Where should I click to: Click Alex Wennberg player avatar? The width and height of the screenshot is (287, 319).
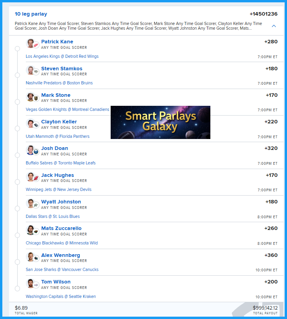[30, 257]
